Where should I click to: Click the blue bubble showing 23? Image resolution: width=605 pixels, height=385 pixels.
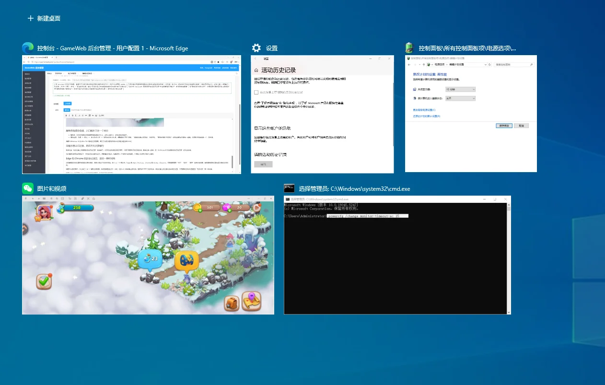point(151,259)
